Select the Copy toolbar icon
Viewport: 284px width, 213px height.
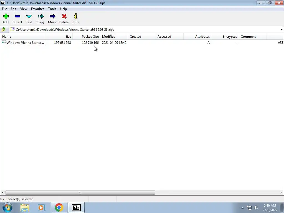(x=41, y=16)
